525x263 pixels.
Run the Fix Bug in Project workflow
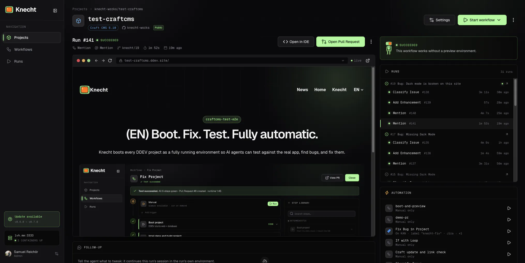tap(509, 231)
